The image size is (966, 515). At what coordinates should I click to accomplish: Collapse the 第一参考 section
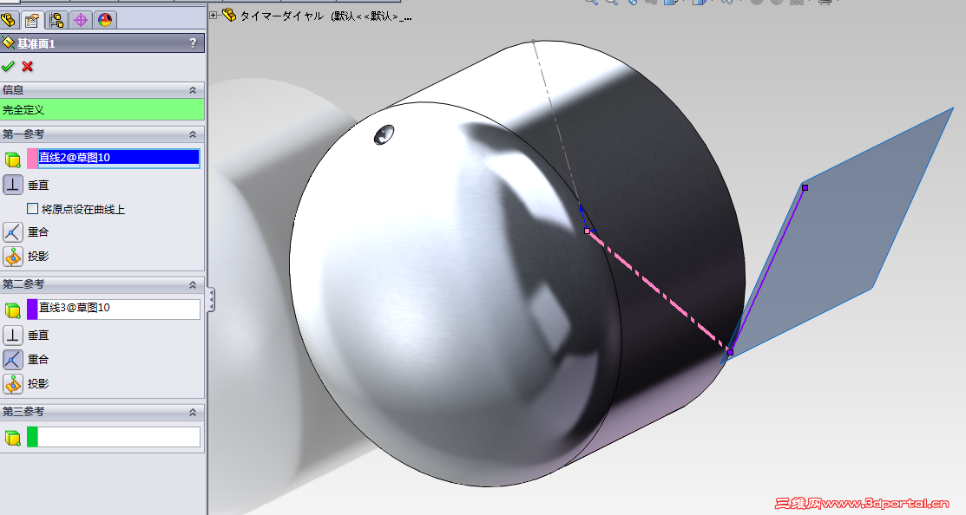click(x=192, y=134)
